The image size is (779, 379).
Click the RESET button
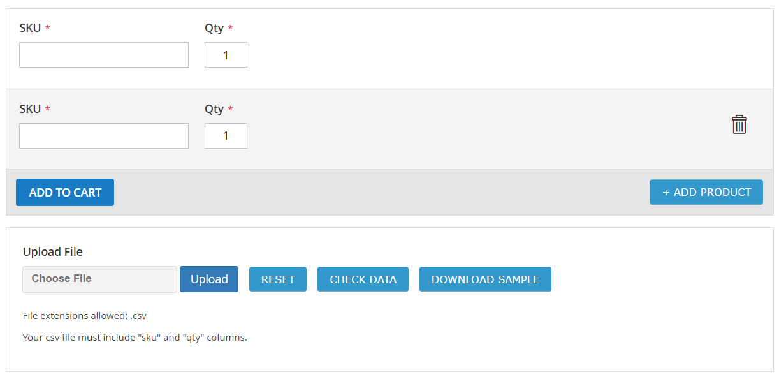click(x=278, y=279)
